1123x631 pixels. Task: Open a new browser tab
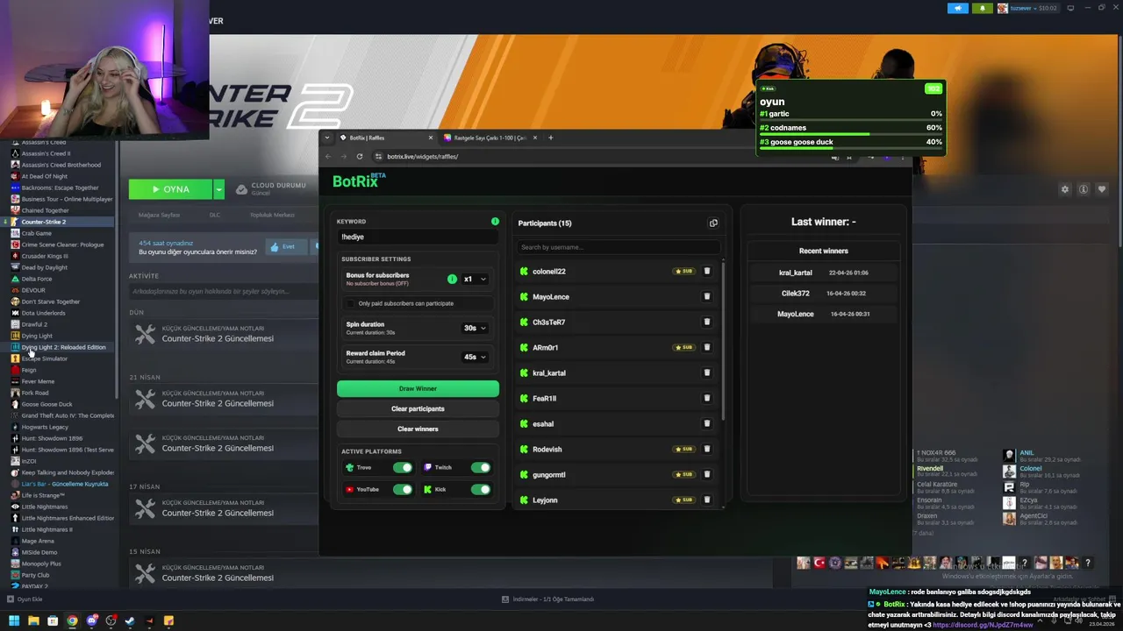tap(550, 138)
